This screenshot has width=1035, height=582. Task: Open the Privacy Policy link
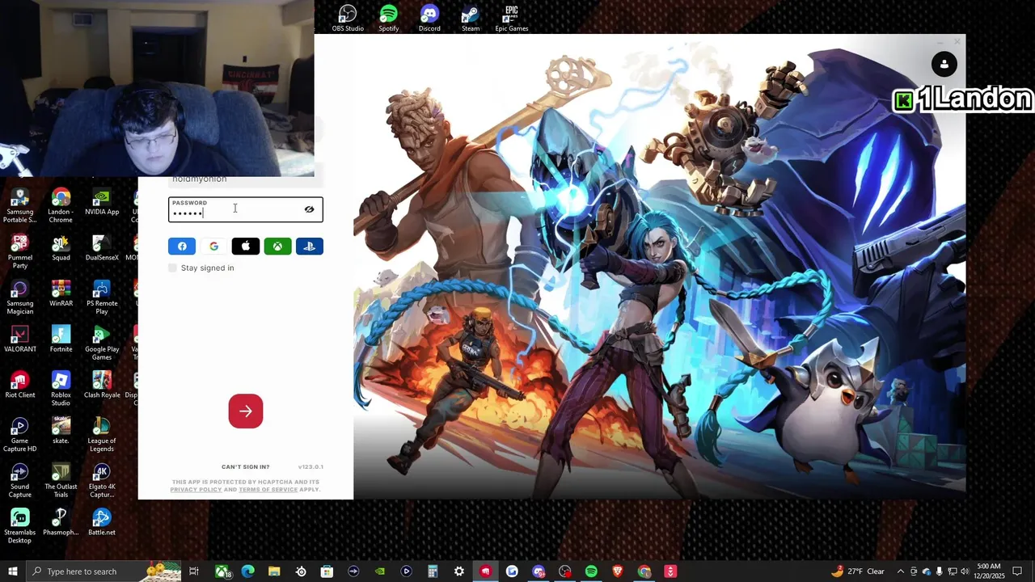(196, 489)
